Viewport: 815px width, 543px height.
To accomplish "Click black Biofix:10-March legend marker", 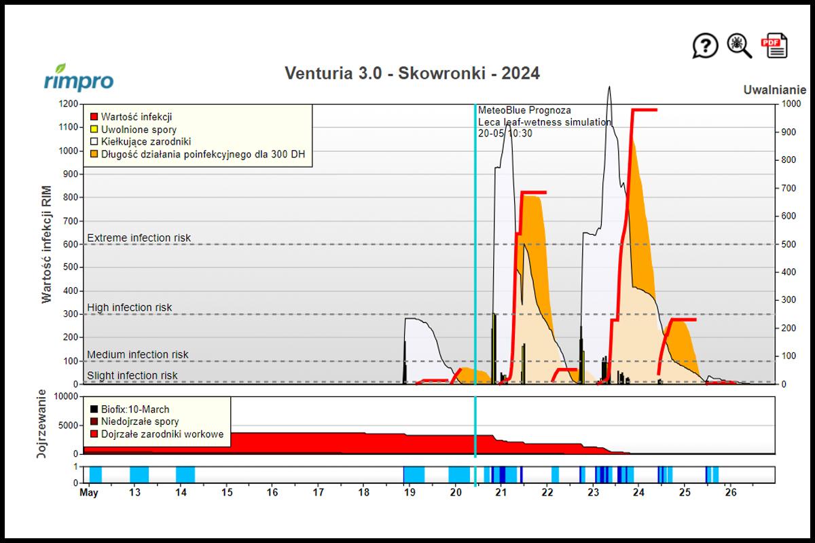I will click(94, 409).
